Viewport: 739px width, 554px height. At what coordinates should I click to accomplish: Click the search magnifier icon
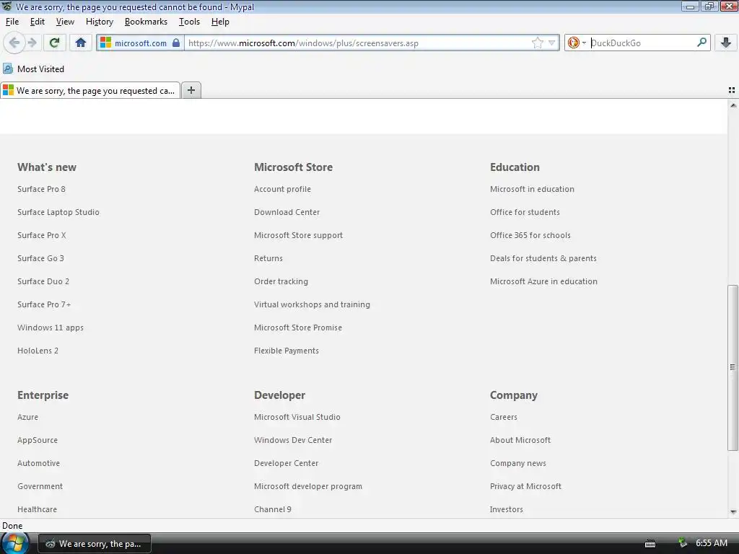(x=701, y=43)
